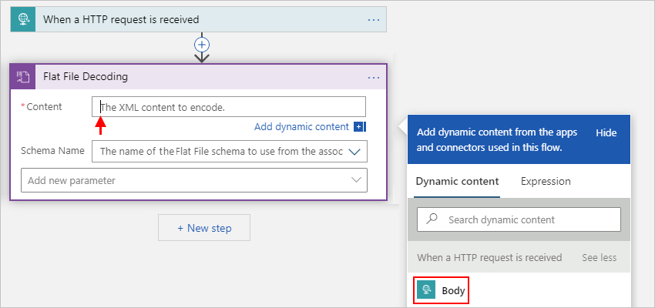The image size is (655, 308).
Task: Click the Add dynamic content link
Action: tap(301, 127)
